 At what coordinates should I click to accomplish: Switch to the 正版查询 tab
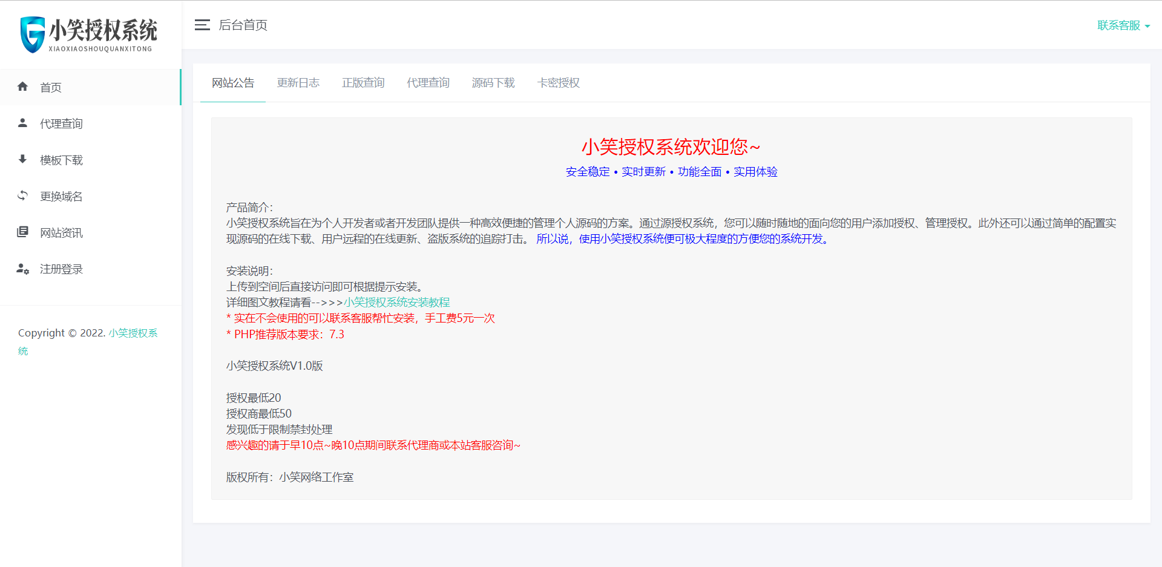point(363,83)
